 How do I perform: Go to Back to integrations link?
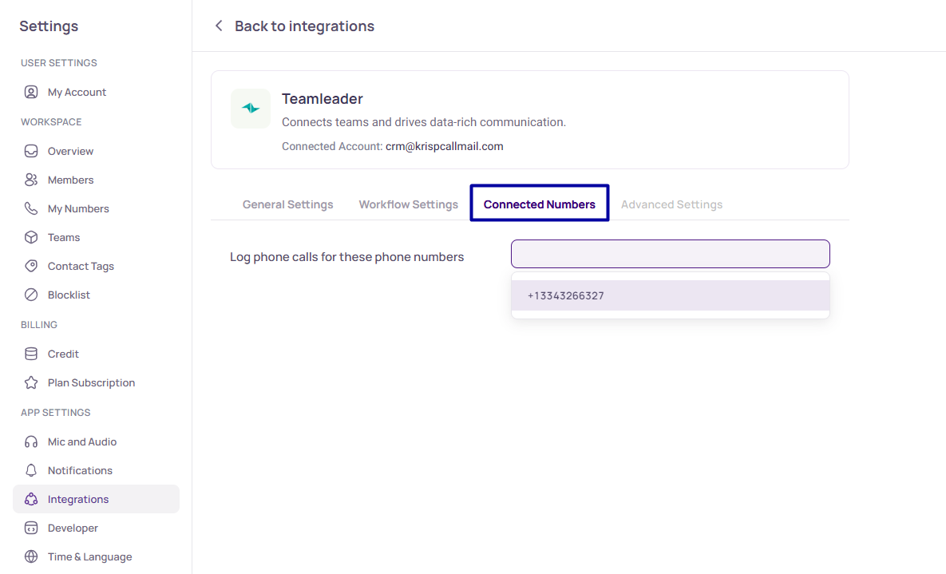[304, 26]
